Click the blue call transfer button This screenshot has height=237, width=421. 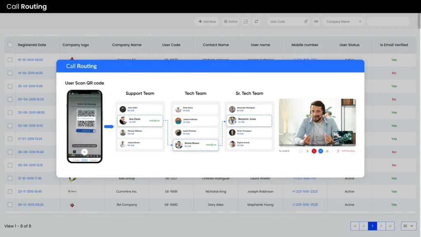click(x=320, y=151)
